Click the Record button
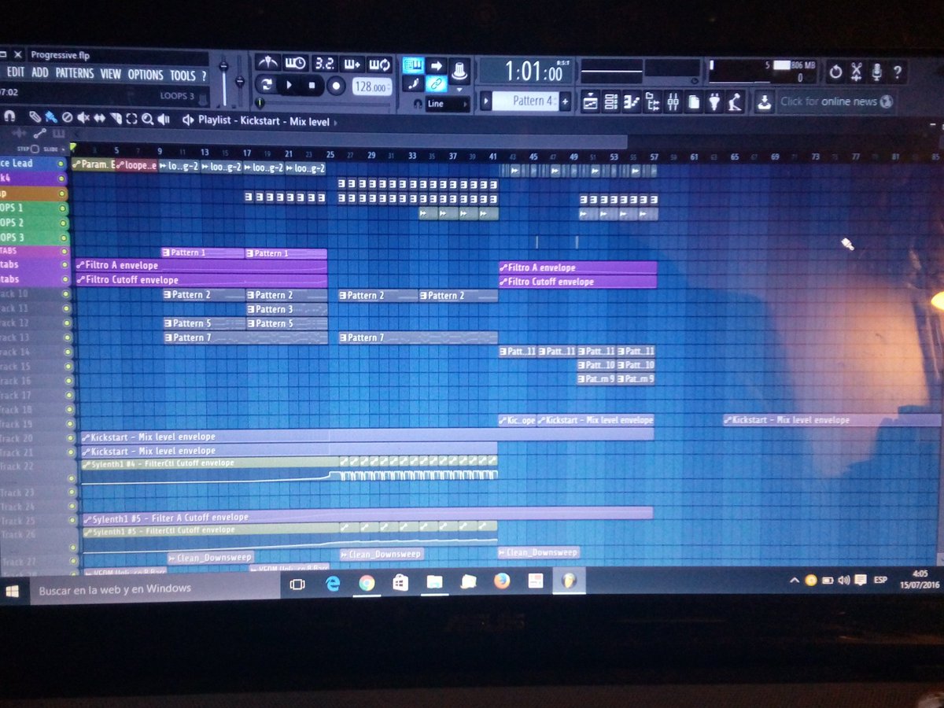Image resolution: width=944 pixels, height=708 pixels. 336,86
